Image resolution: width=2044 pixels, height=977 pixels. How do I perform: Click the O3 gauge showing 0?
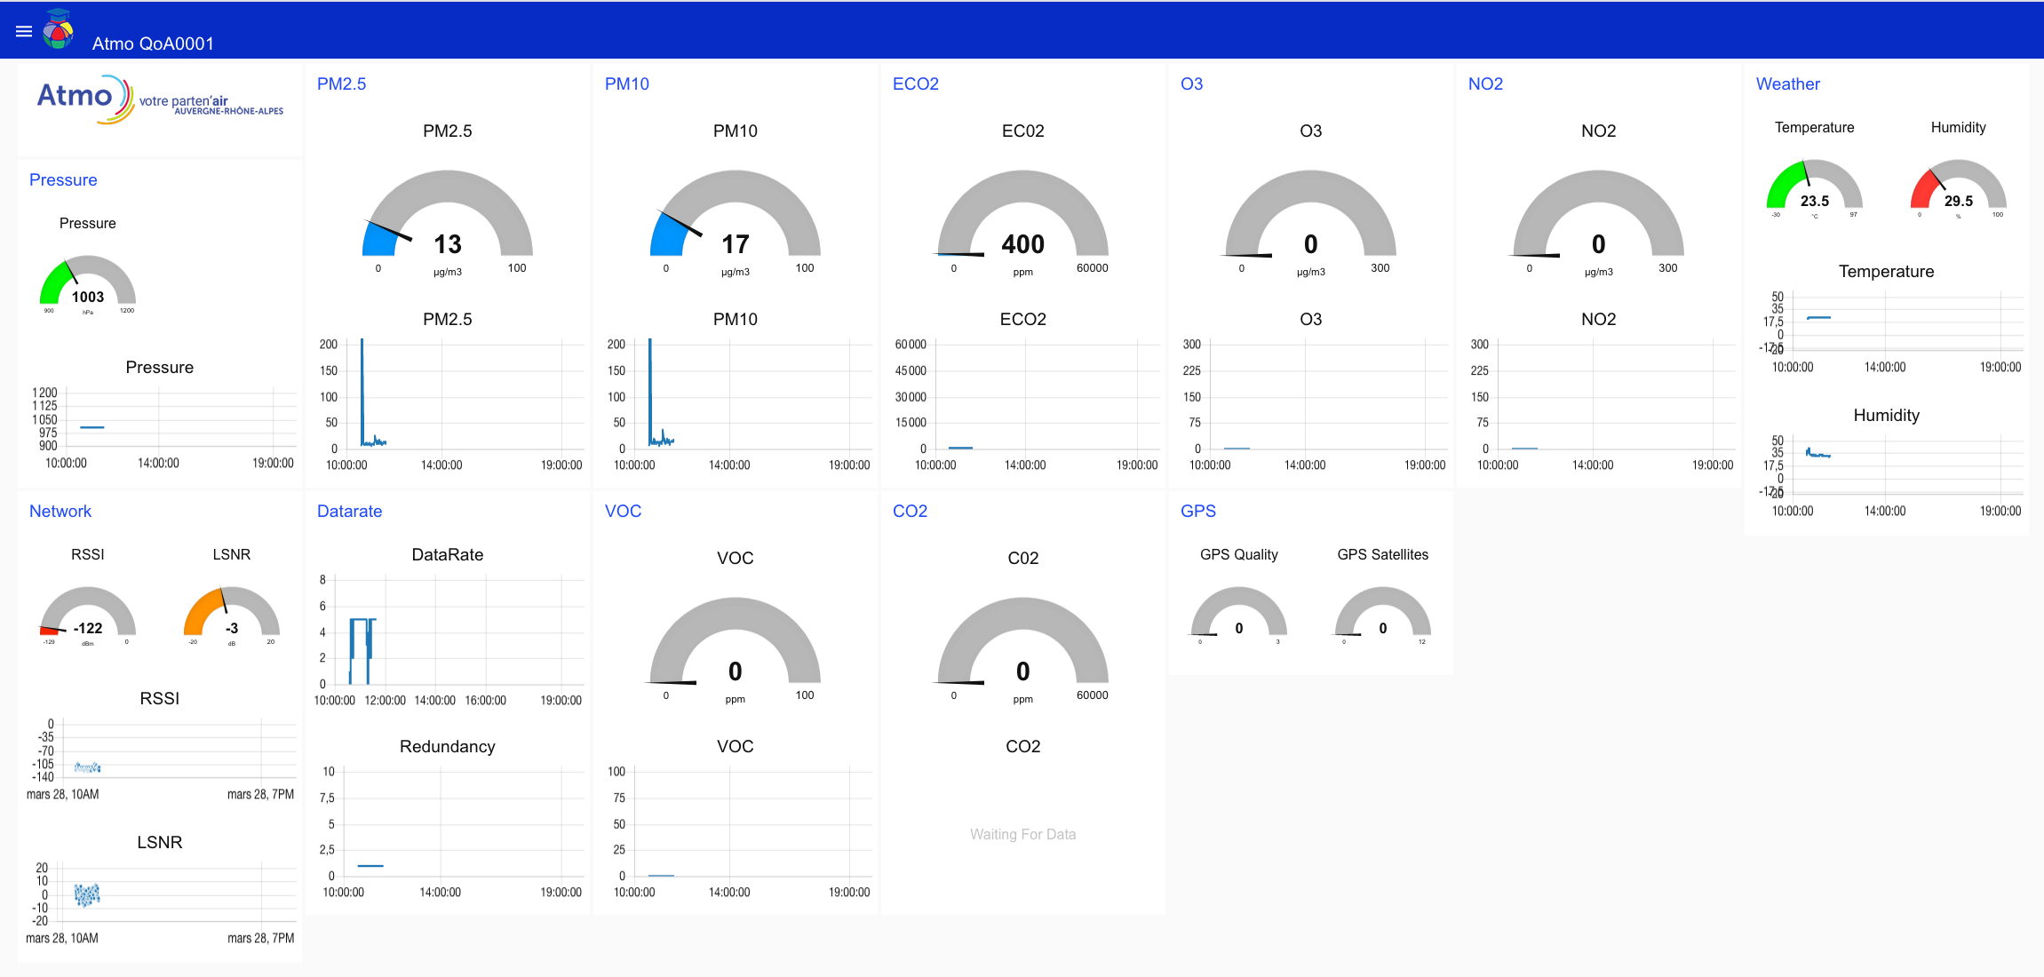(x=1311, y=223)
